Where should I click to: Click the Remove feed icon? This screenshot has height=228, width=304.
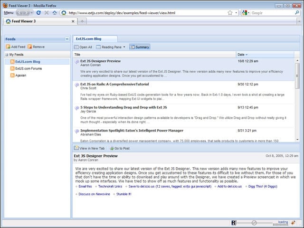click(x=29, y=47)
